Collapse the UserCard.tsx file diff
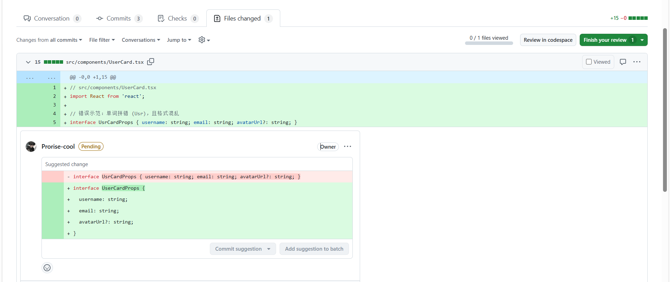This screenshot has height=282, width=670. tap(28, 62)
